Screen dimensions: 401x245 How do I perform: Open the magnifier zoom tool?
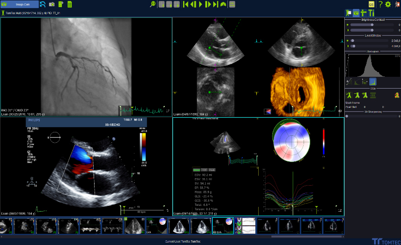(153, 4)
